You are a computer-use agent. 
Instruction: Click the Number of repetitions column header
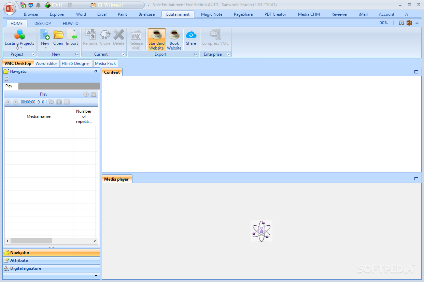point(84,116)
